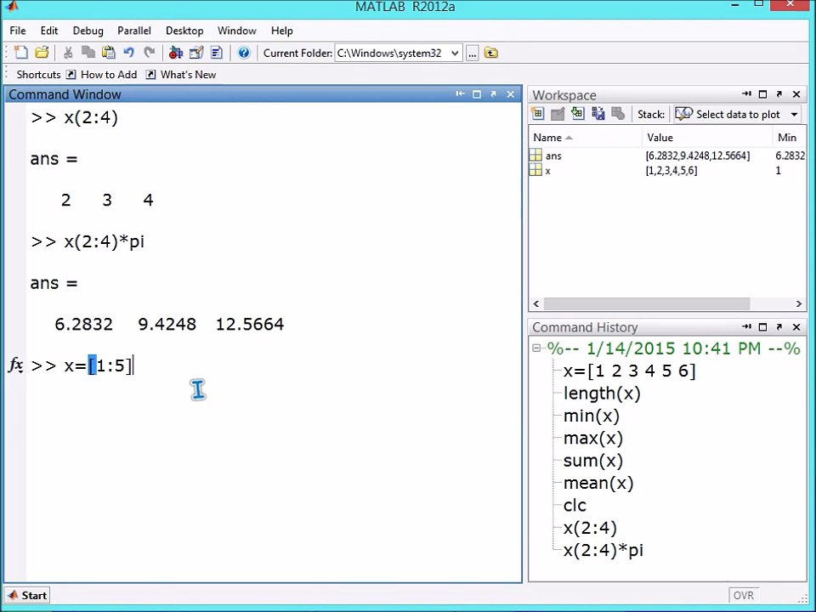
Task: Open the Current Folder path dropdown
Action: click(455, 53)
